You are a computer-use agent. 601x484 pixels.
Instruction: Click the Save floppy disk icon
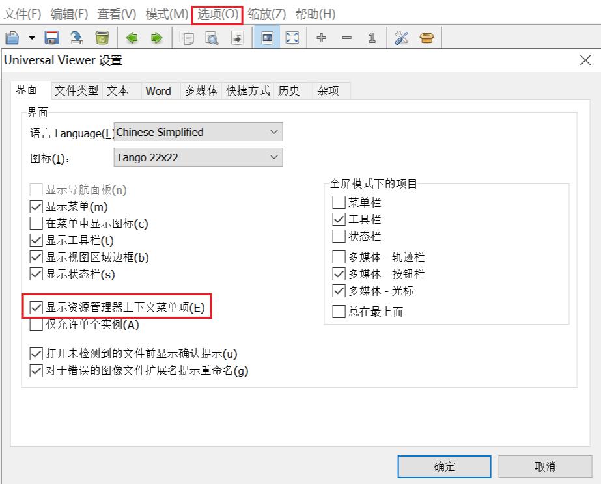[51, 38]
